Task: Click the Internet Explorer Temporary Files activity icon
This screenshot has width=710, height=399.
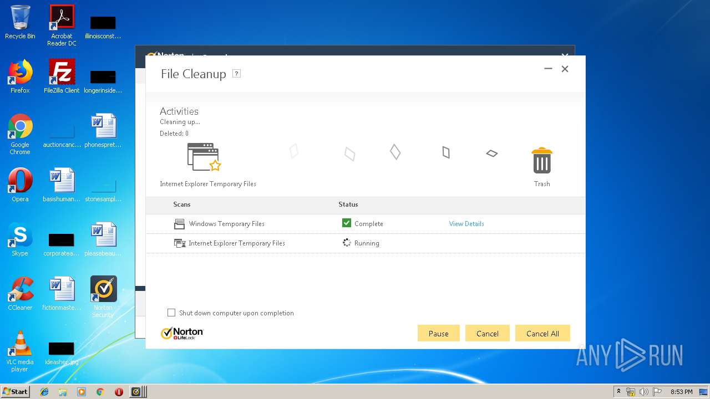Action: pos(204,157)
